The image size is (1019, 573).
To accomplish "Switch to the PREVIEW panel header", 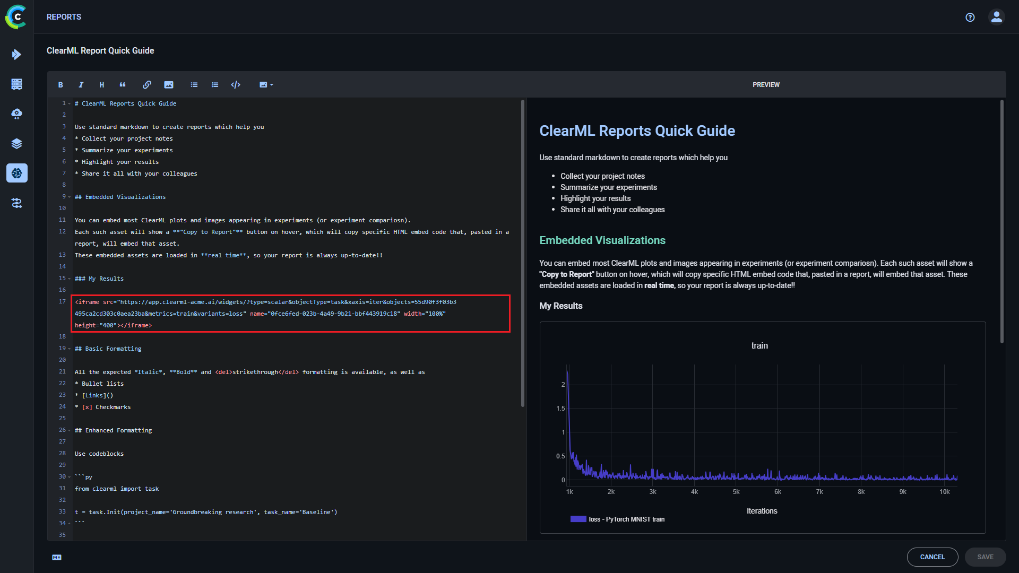I will click(x=766, y=85).
